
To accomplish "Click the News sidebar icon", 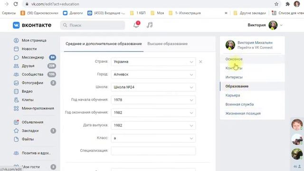I will (16, 49).
